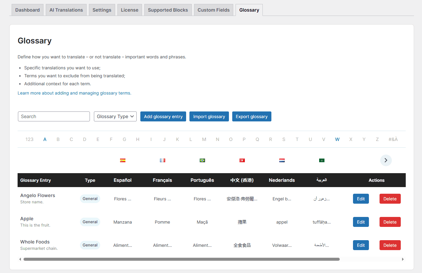Click Export glossary button
Viewport: 422px width, 273px height.
pyautogui.click(x=251, y=116)
